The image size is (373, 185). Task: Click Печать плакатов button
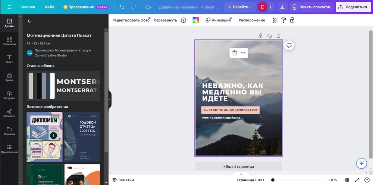coord(311,7)
